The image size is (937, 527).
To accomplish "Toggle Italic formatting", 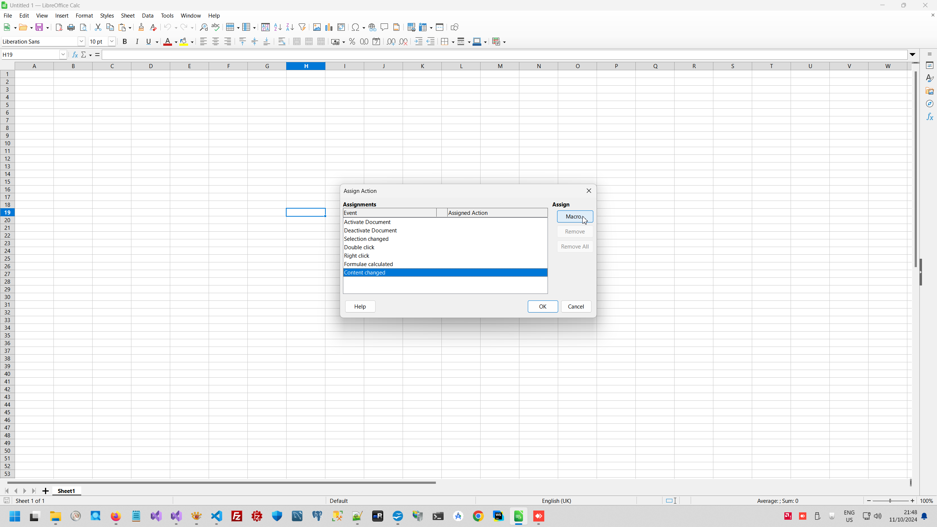I will [137, 42].
